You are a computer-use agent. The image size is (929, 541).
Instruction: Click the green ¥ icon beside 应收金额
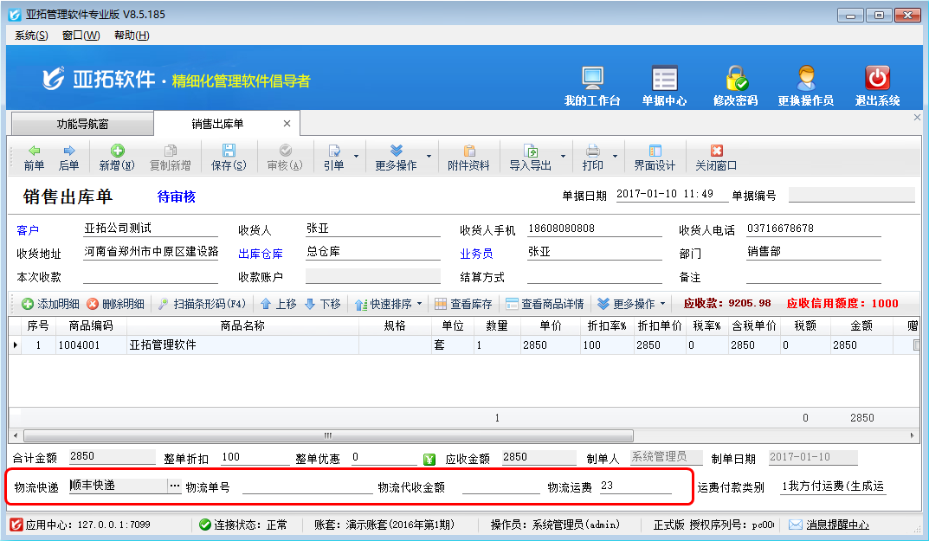[x=429, y=459]
